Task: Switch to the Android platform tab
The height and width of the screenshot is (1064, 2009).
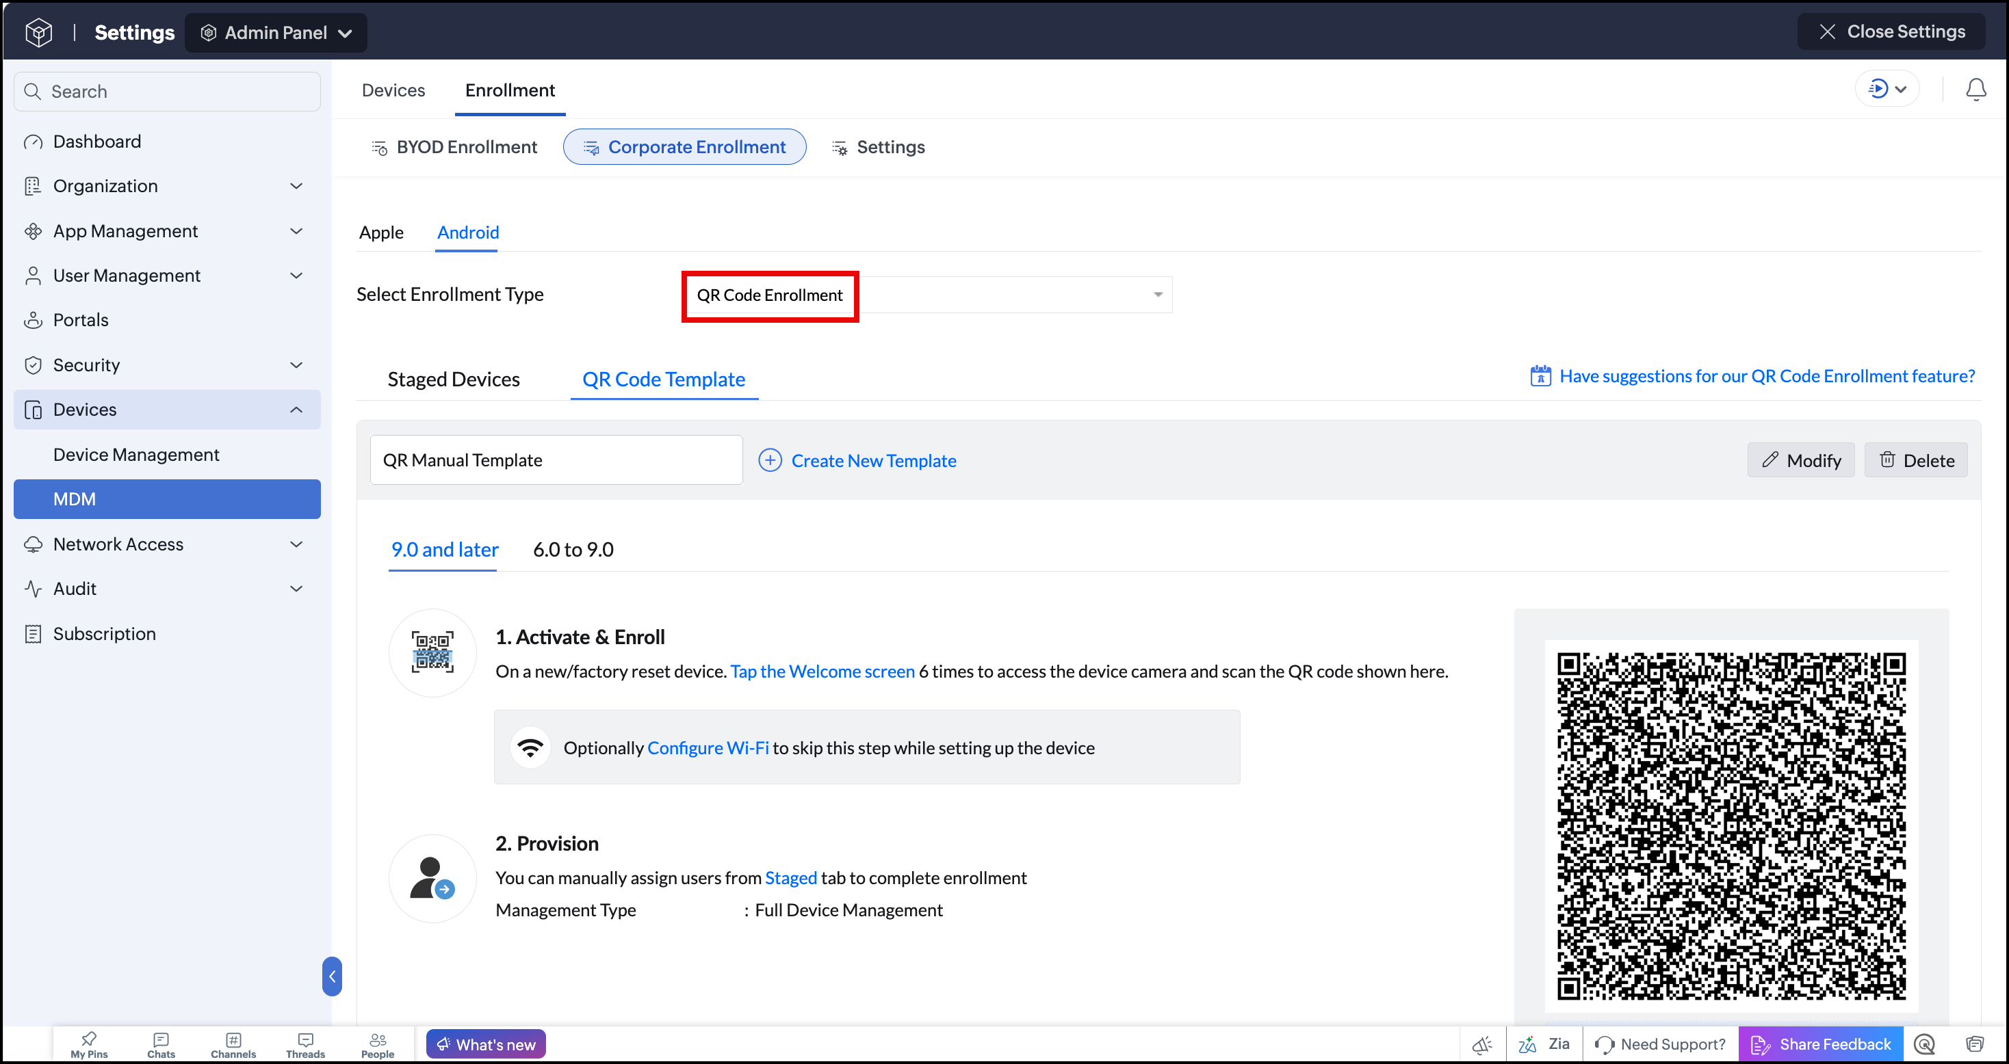Action: (468, 232)
